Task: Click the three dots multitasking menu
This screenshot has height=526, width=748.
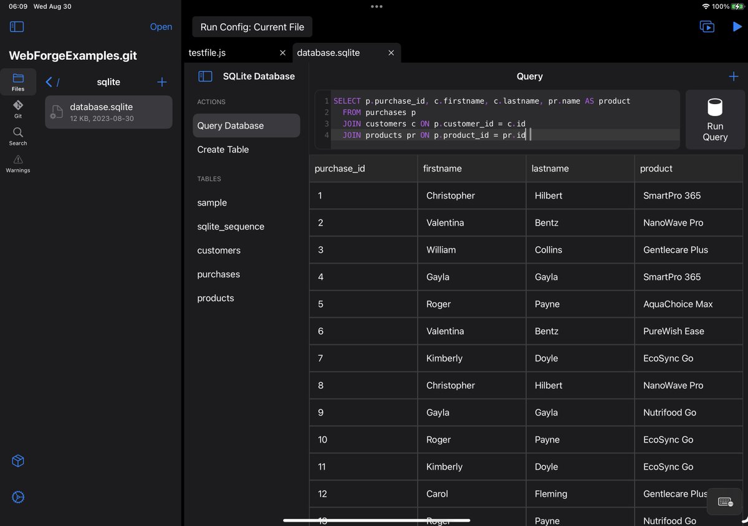Action: pos(376,6)
